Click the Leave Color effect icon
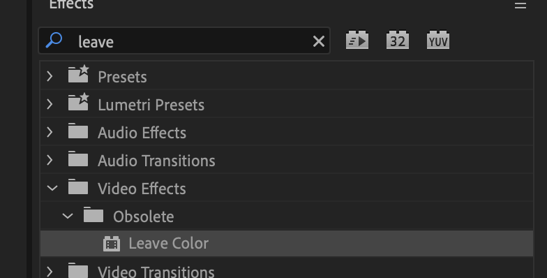547x278 pixels. tap(112, 244)
